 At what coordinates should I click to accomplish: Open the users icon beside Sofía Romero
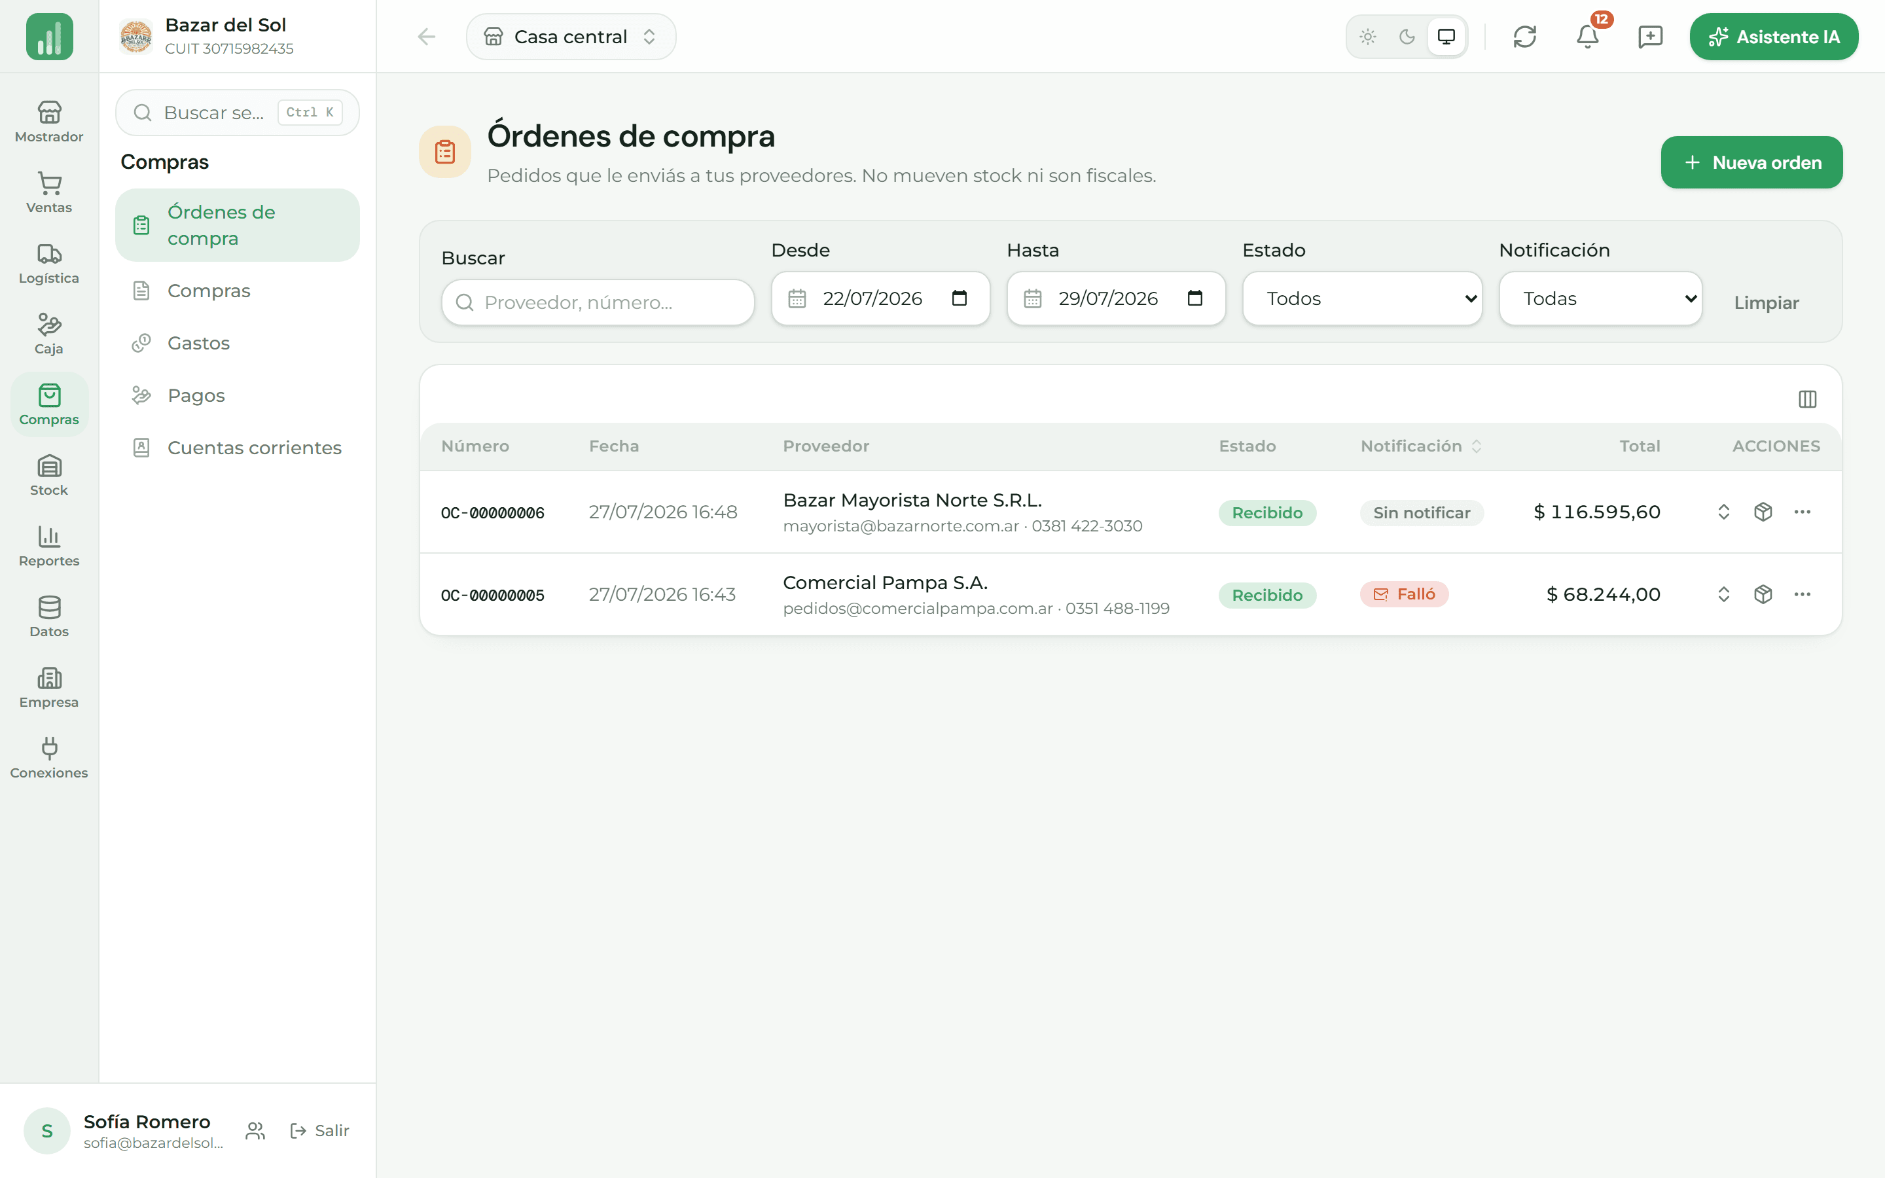255,1130
